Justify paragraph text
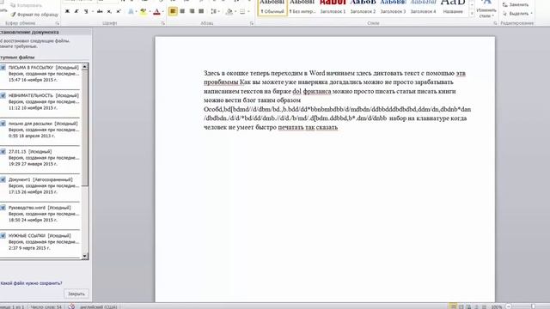550x309 pixels. click(x=201, y=11)
